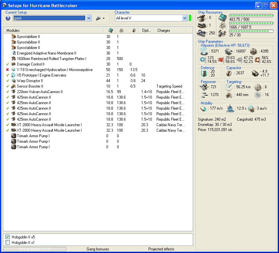The width and height of the screenshot is (279, 253).
Task: Click the scan resolution icon 440 mm
Action: click(229, 95)
